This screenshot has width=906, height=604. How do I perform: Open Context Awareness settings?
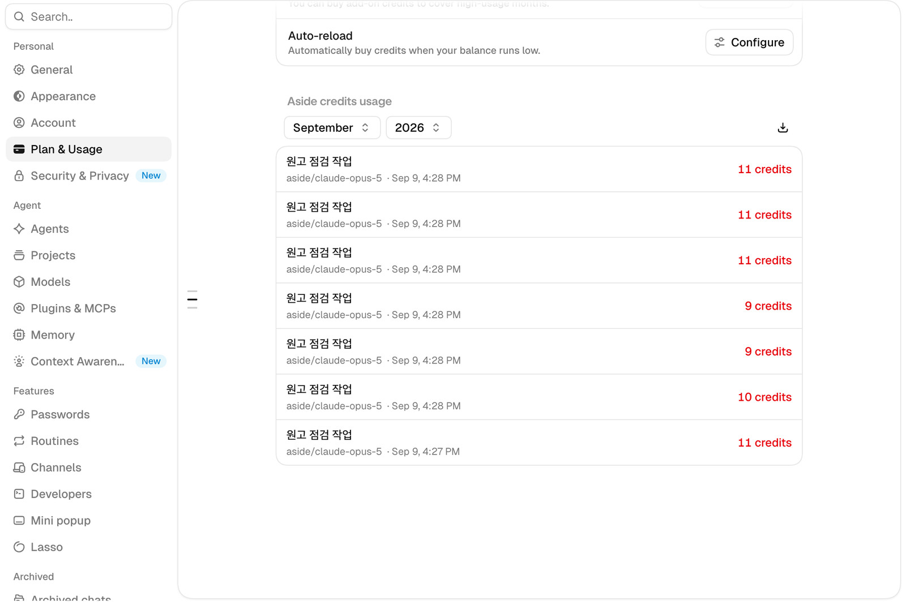coord(88,361)
